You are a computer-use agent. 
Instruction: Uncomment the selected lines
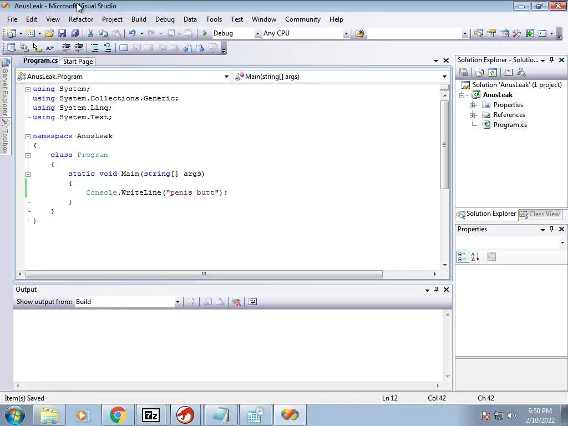click(x=108, y=48)
